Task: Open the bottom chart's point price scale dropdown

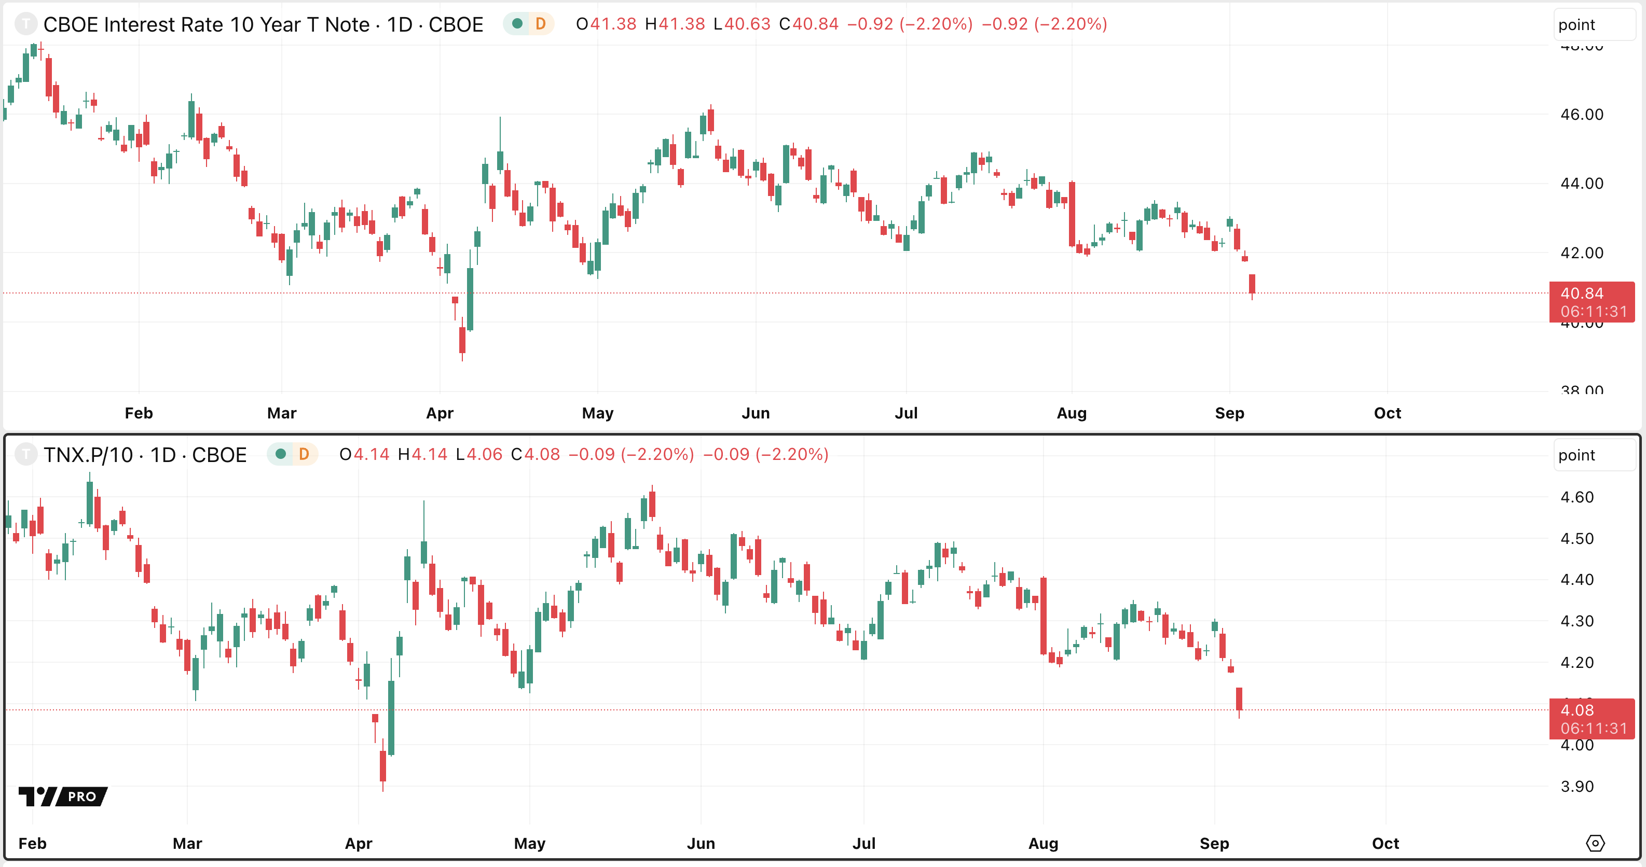Action: (x=1594, y=455)
